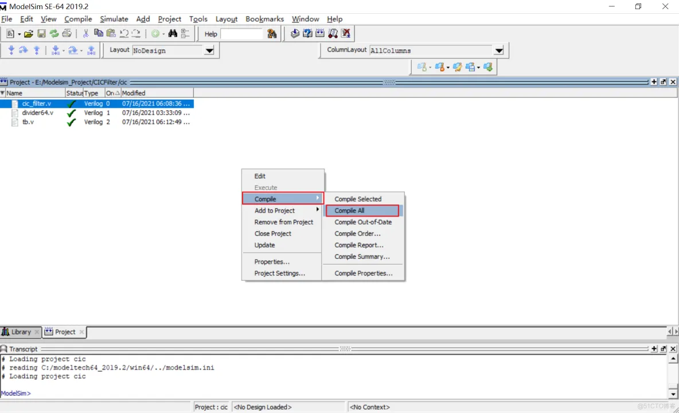The width and height of the screenshot is (679, 413).
Task: Open Compile Properties…
Action: [364, 273]
